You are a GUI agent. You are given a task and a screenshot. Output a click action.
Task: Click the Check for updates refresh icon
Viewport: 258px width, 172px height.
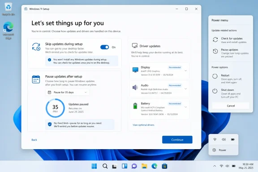215,40
